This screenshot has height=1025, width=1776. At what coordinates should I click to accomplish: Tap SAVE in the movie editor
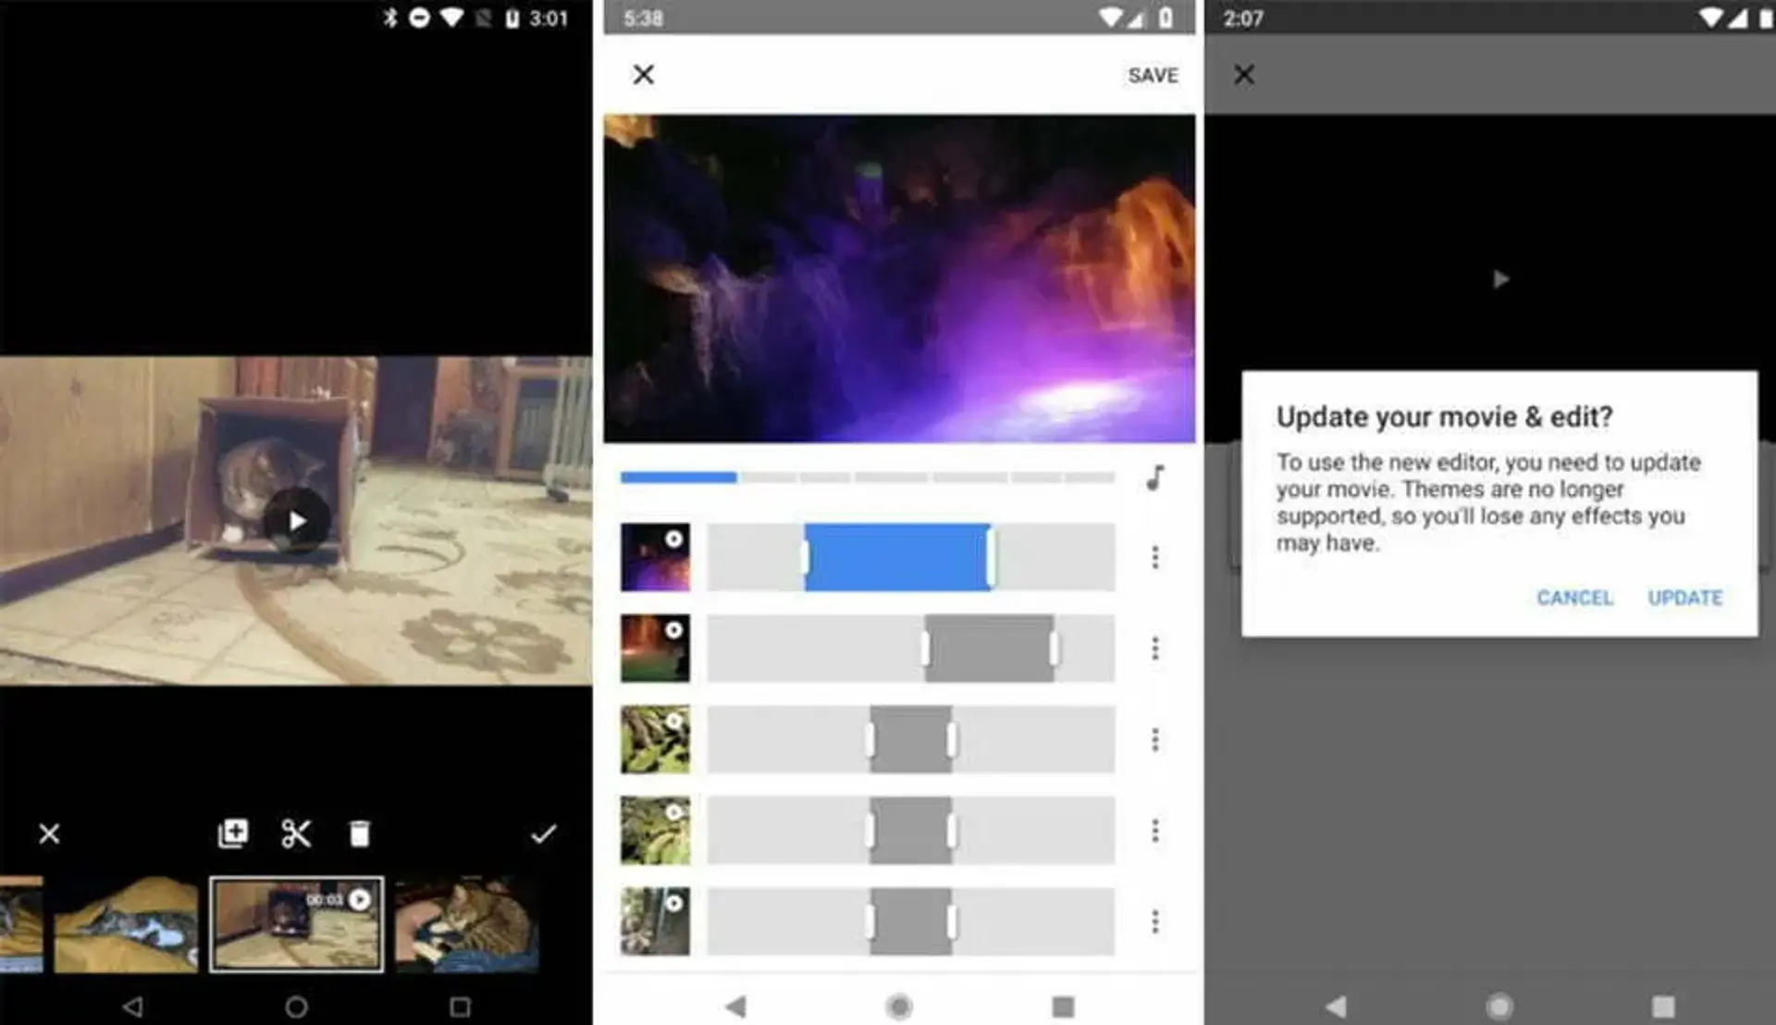(x=1153, y=76)
